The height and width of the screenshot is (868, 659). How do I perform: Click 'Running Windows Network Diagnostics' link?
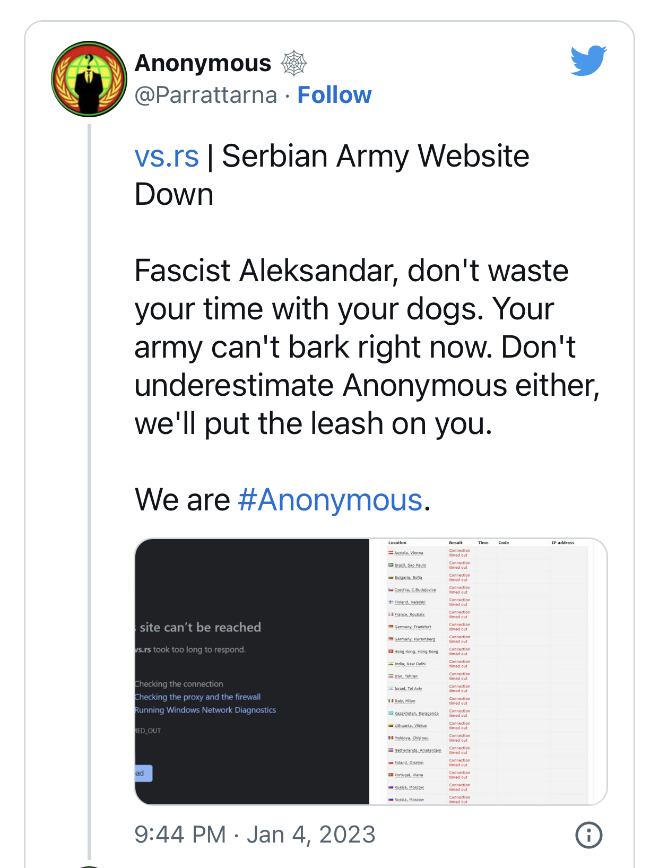point(205,710)
